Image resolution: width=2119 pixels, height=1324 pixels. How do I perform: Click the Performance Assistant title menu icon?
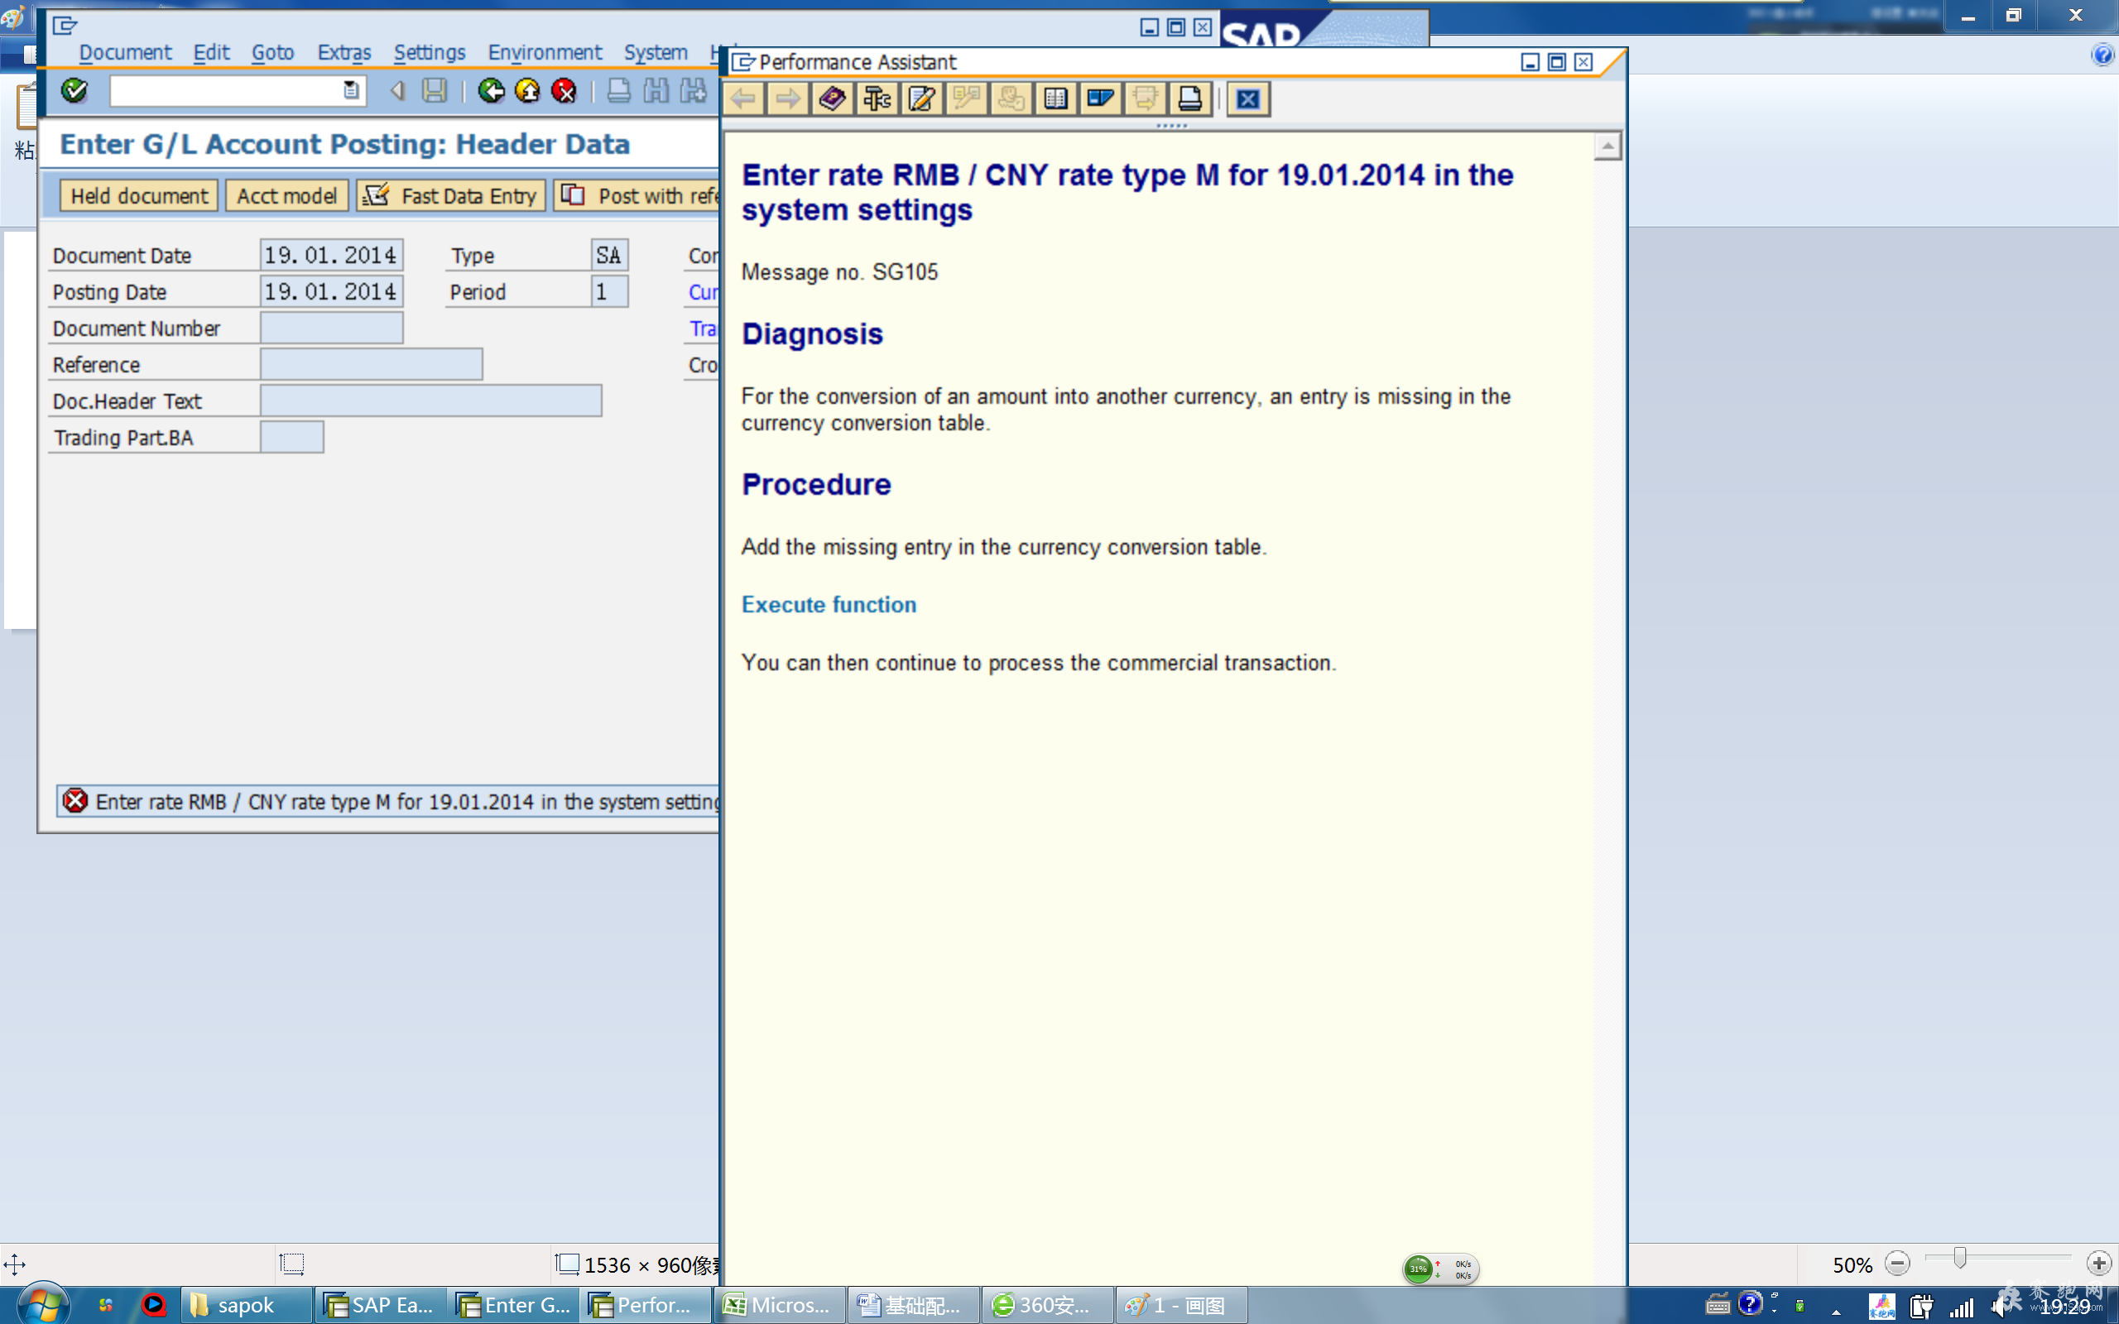pos(743,62)
